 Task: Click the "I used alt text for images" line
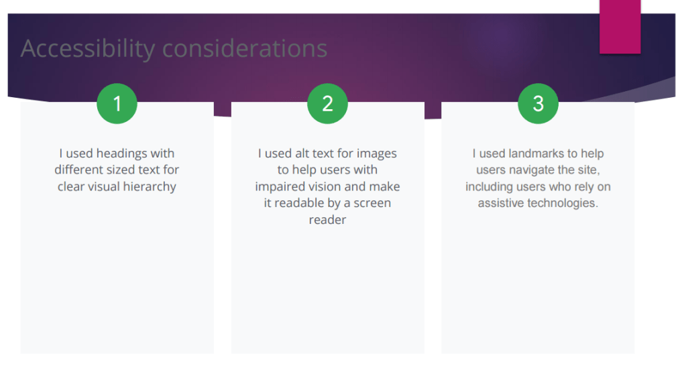tap(327, 153)
